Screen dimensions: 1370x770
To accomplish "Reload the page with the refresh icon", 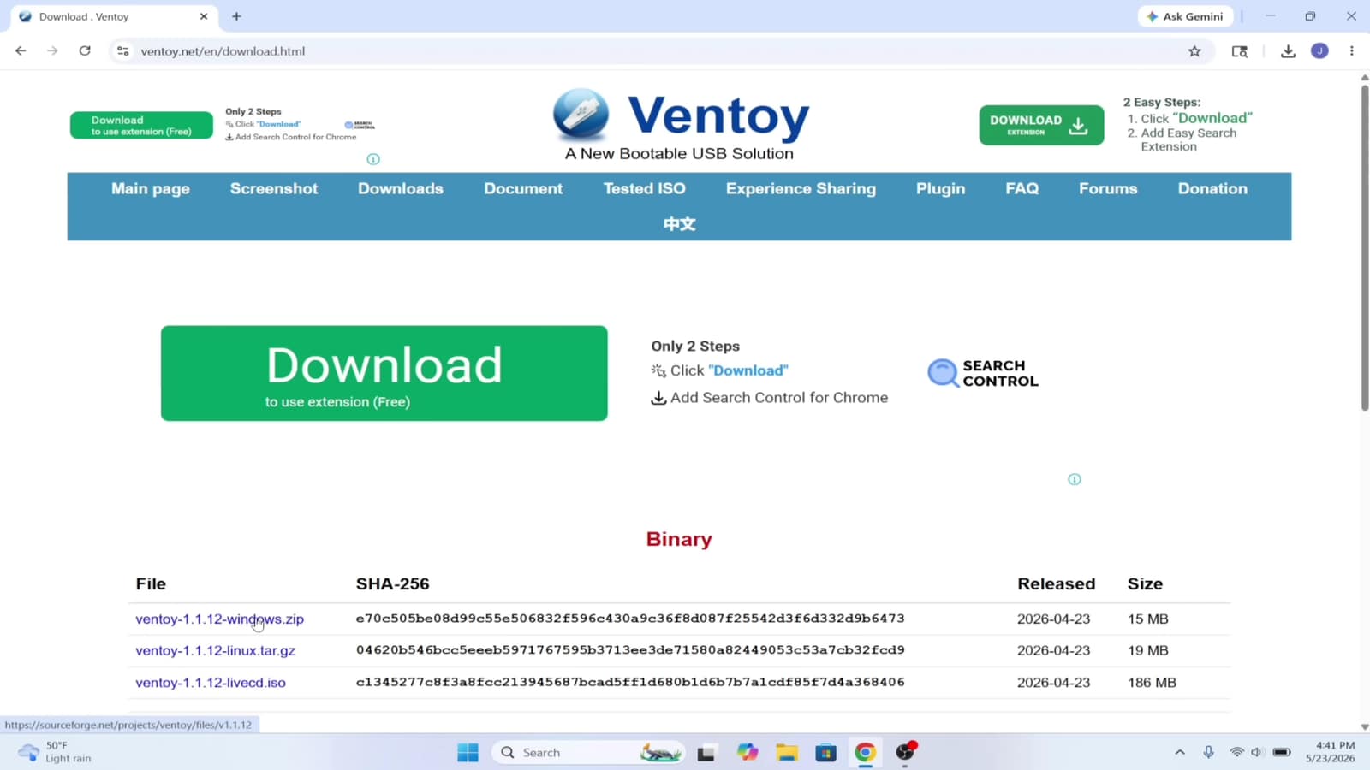I will (85, 51).
